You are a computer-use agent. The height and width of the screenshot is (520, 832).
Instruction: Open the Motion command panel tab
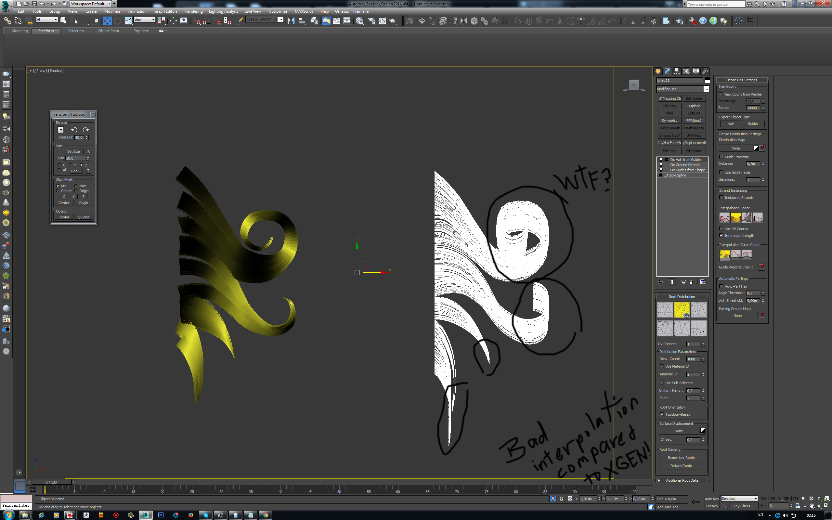686,71
